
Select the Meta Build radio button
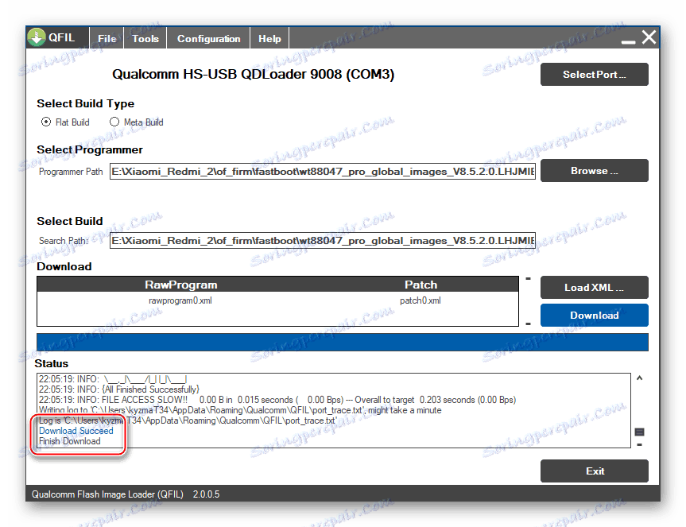pyautogui.click(x=114, y=122)
